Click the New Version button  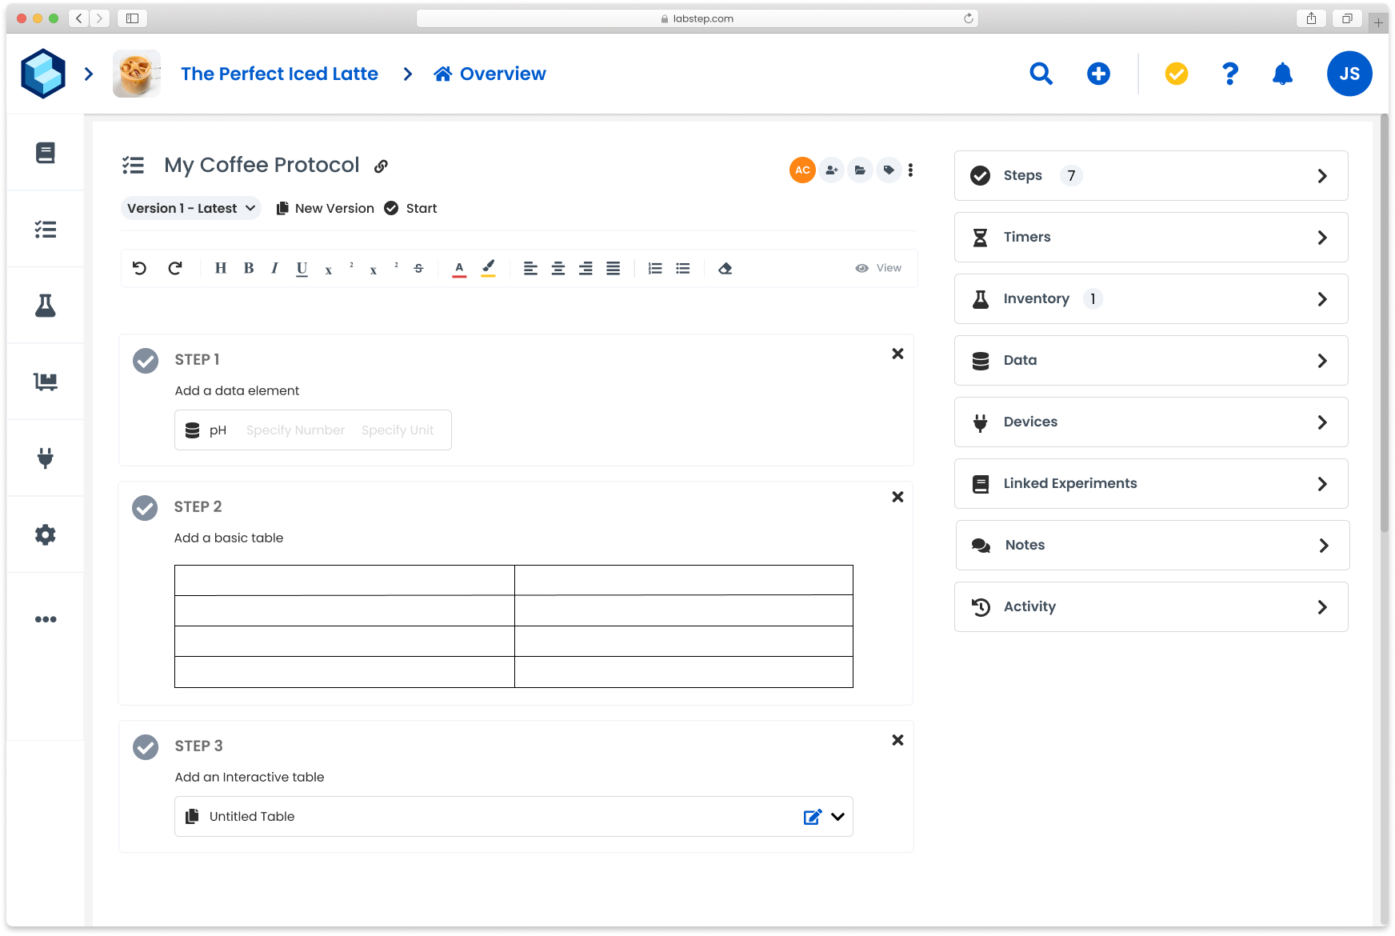click(x=324, y=208)
